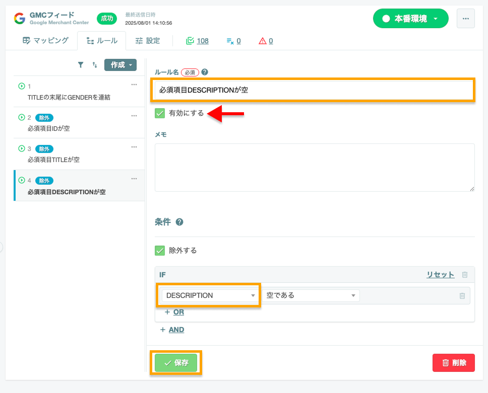Screen dimensions: 488x393
Task: Click help icon next to 条件 heading
Action: coord(179,222)
